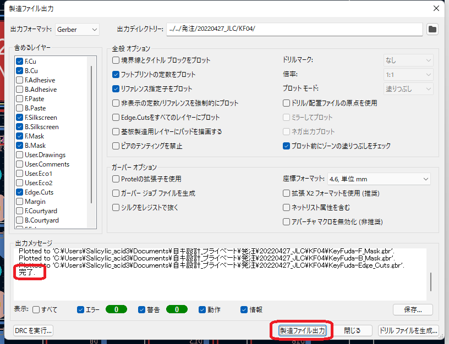Enable Protelの拡張子を使用
The image size is (449, 344).
[x=116, y=179]
